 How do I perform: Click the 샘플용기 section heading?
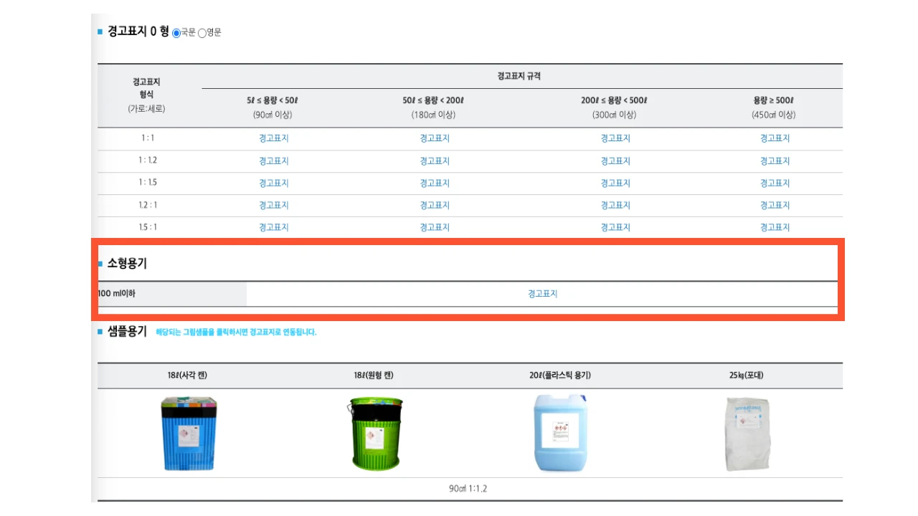point(127,331)
